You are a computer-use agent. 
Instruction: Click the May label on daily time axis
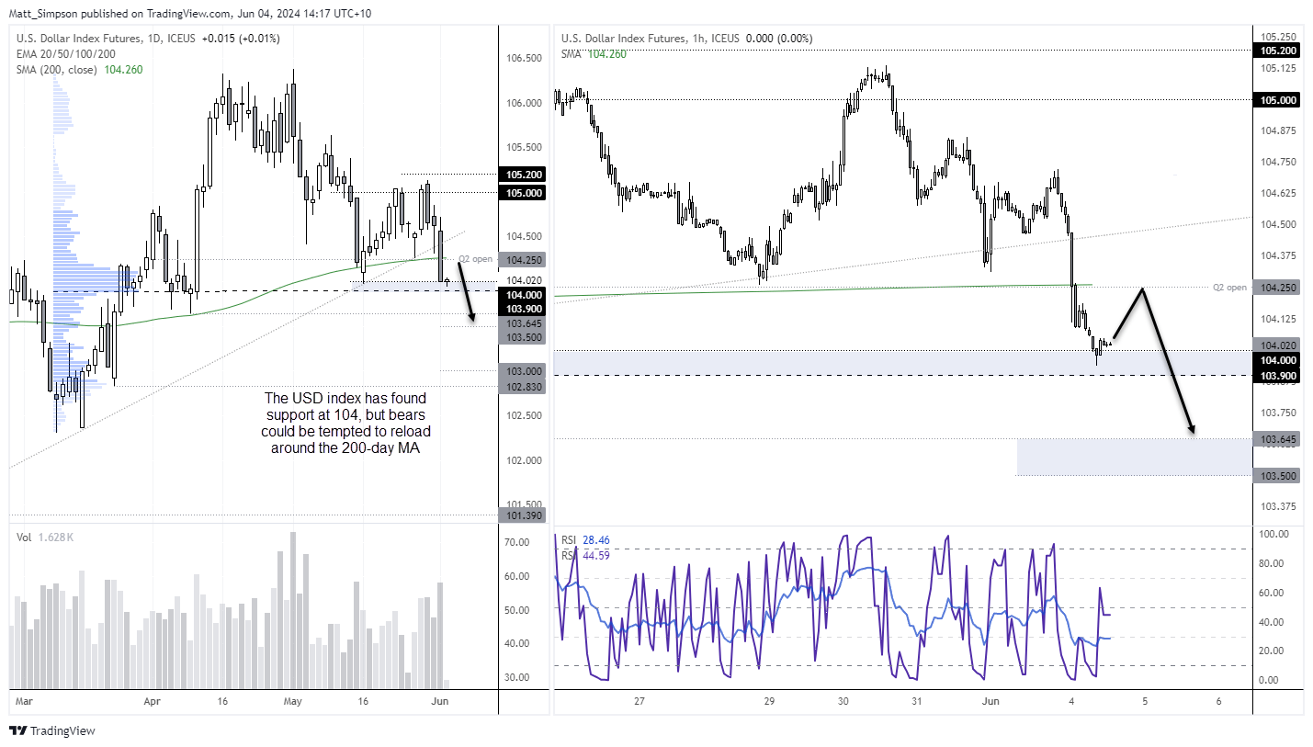293,700
